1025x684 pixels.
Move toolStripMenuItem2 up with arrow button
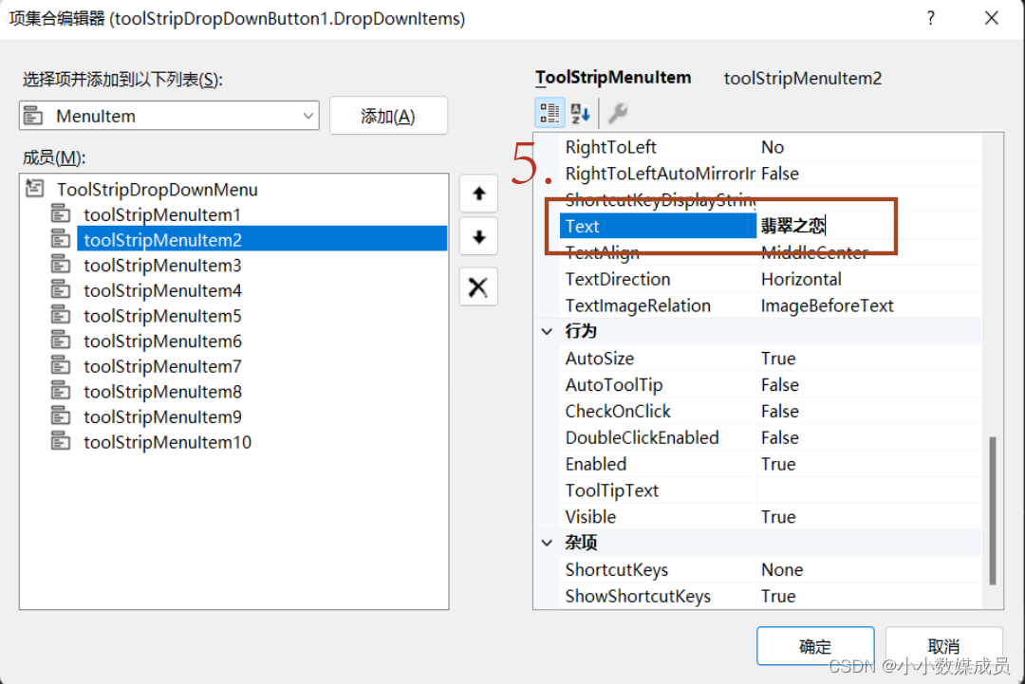click(x=477, y=194)
